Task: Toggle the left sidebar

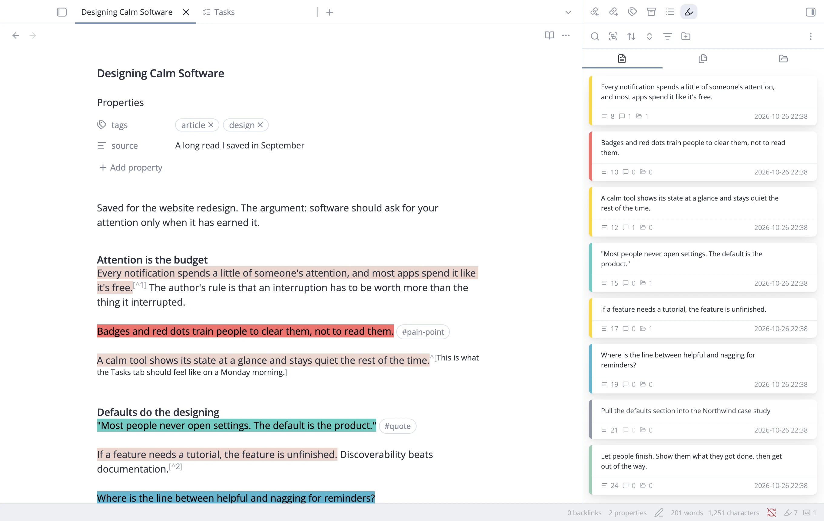Action: [61, 12]
